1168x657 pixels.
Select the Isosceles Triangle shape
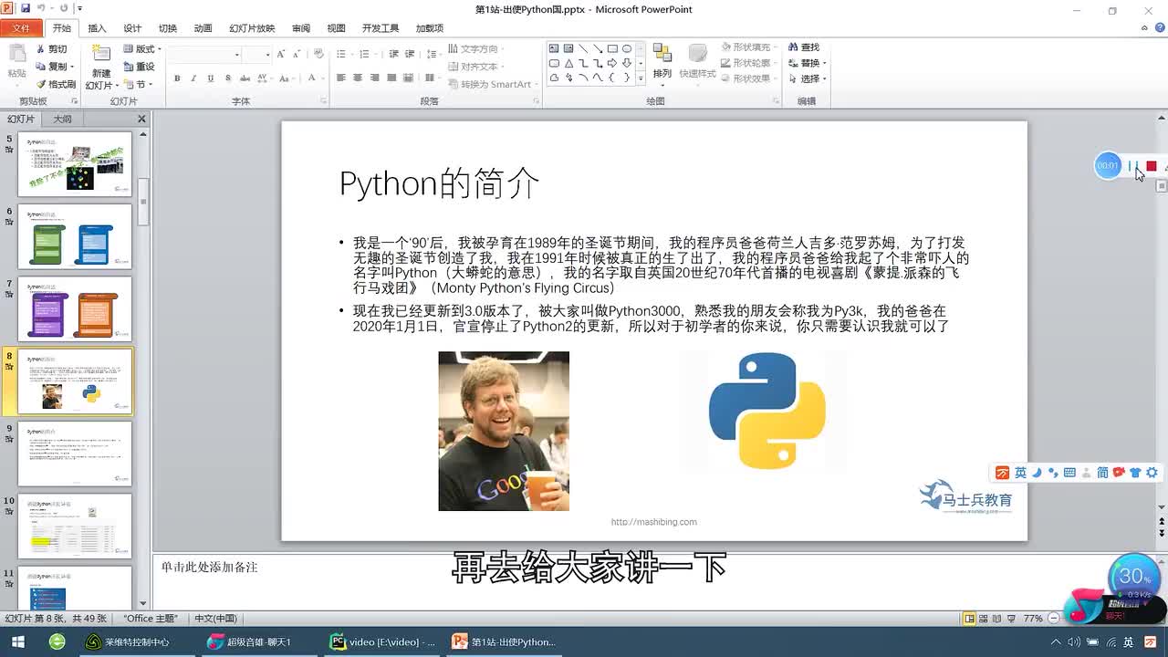[x=568, y=63]
